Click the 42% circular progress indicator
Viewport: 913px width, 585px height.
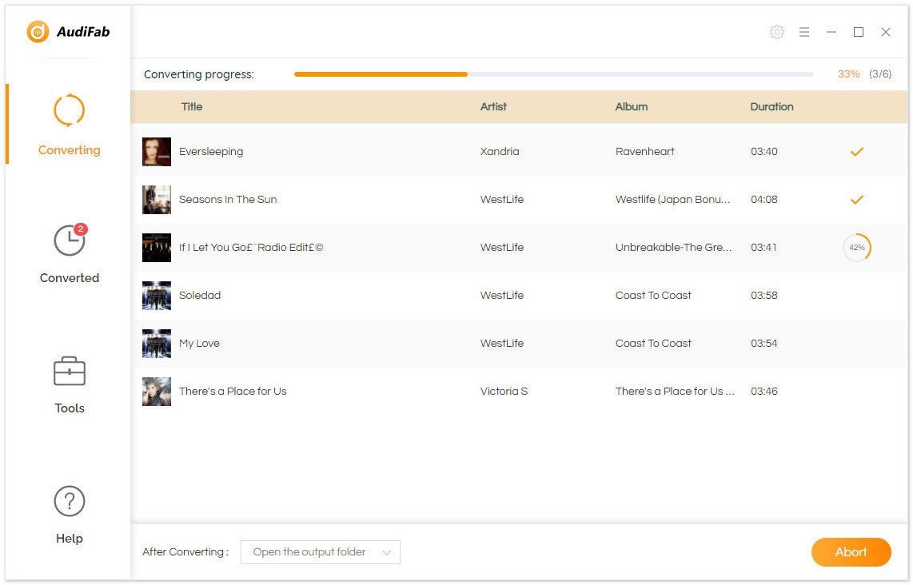click(856, 248)
